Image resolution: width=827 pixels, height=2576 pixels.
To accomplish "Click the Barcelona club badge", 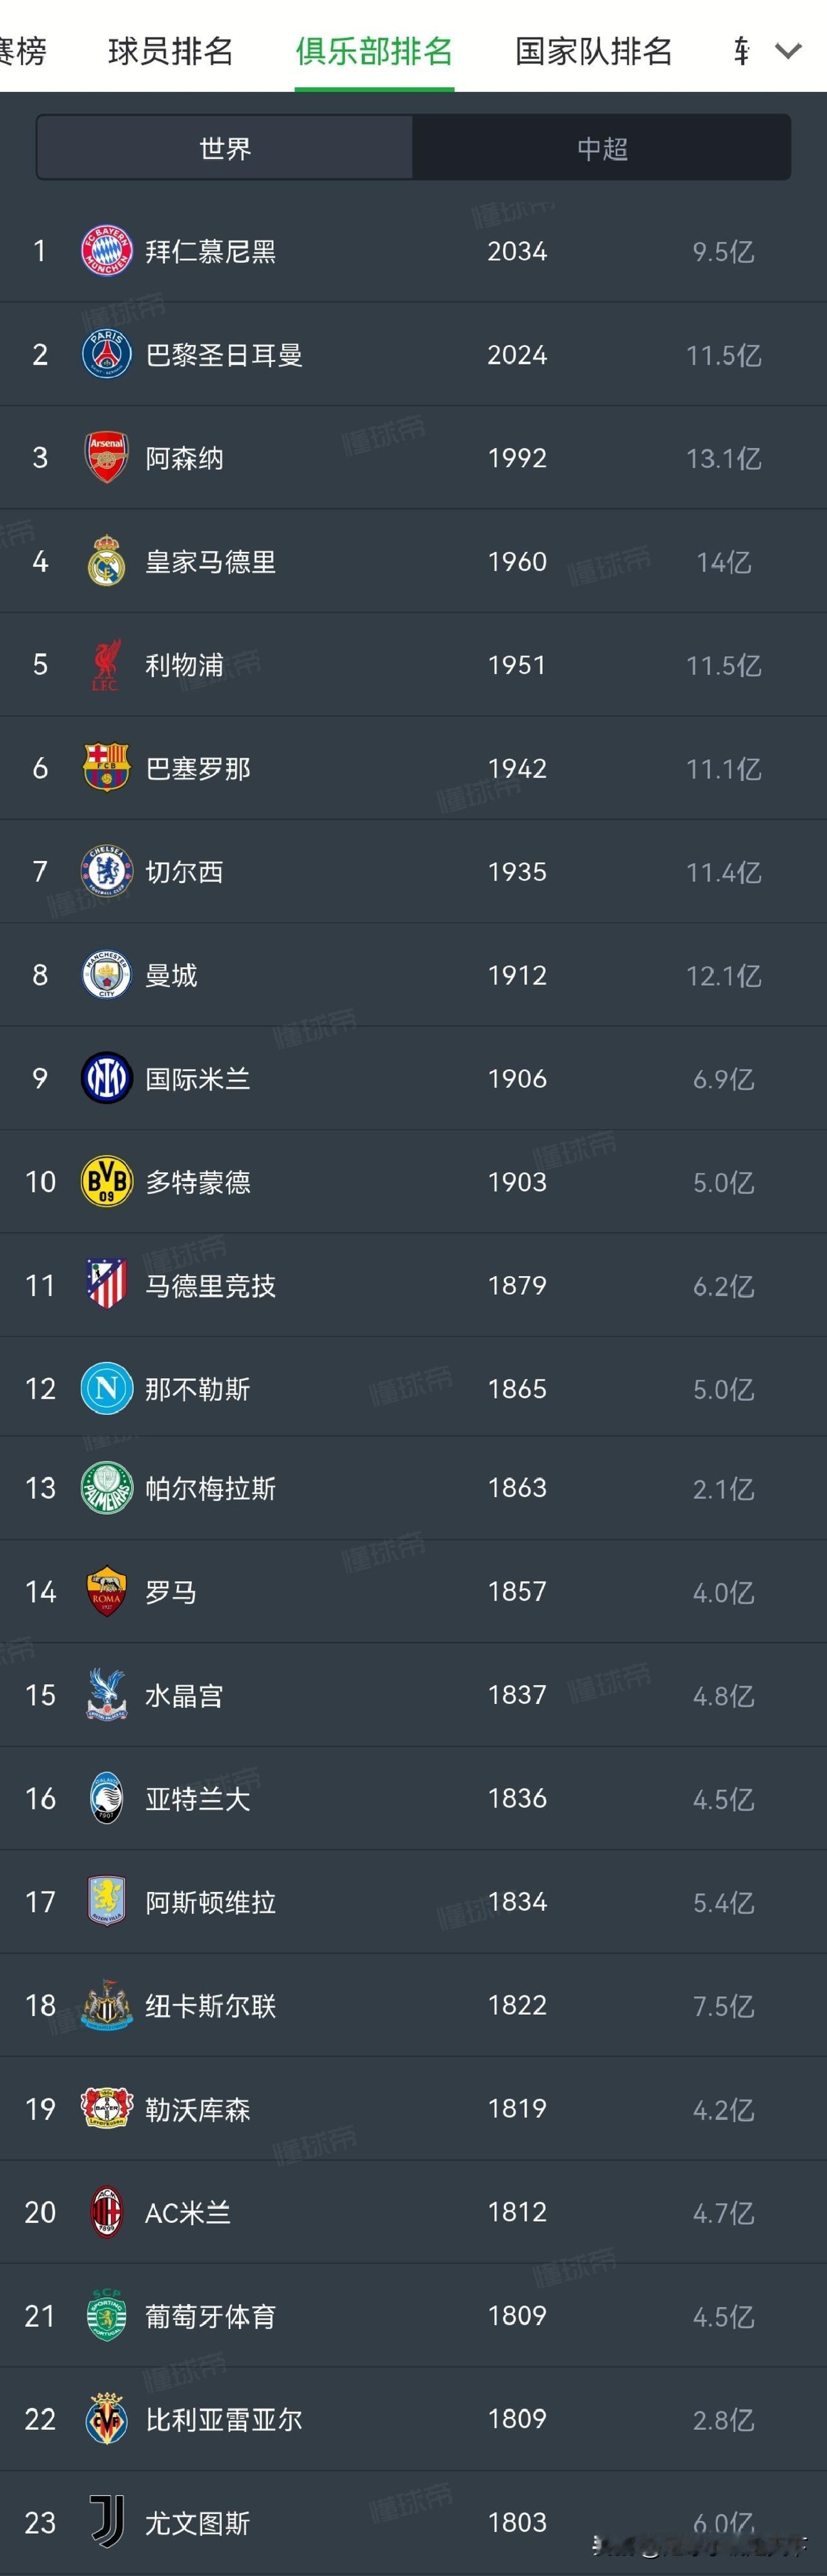I will (106, 768).
